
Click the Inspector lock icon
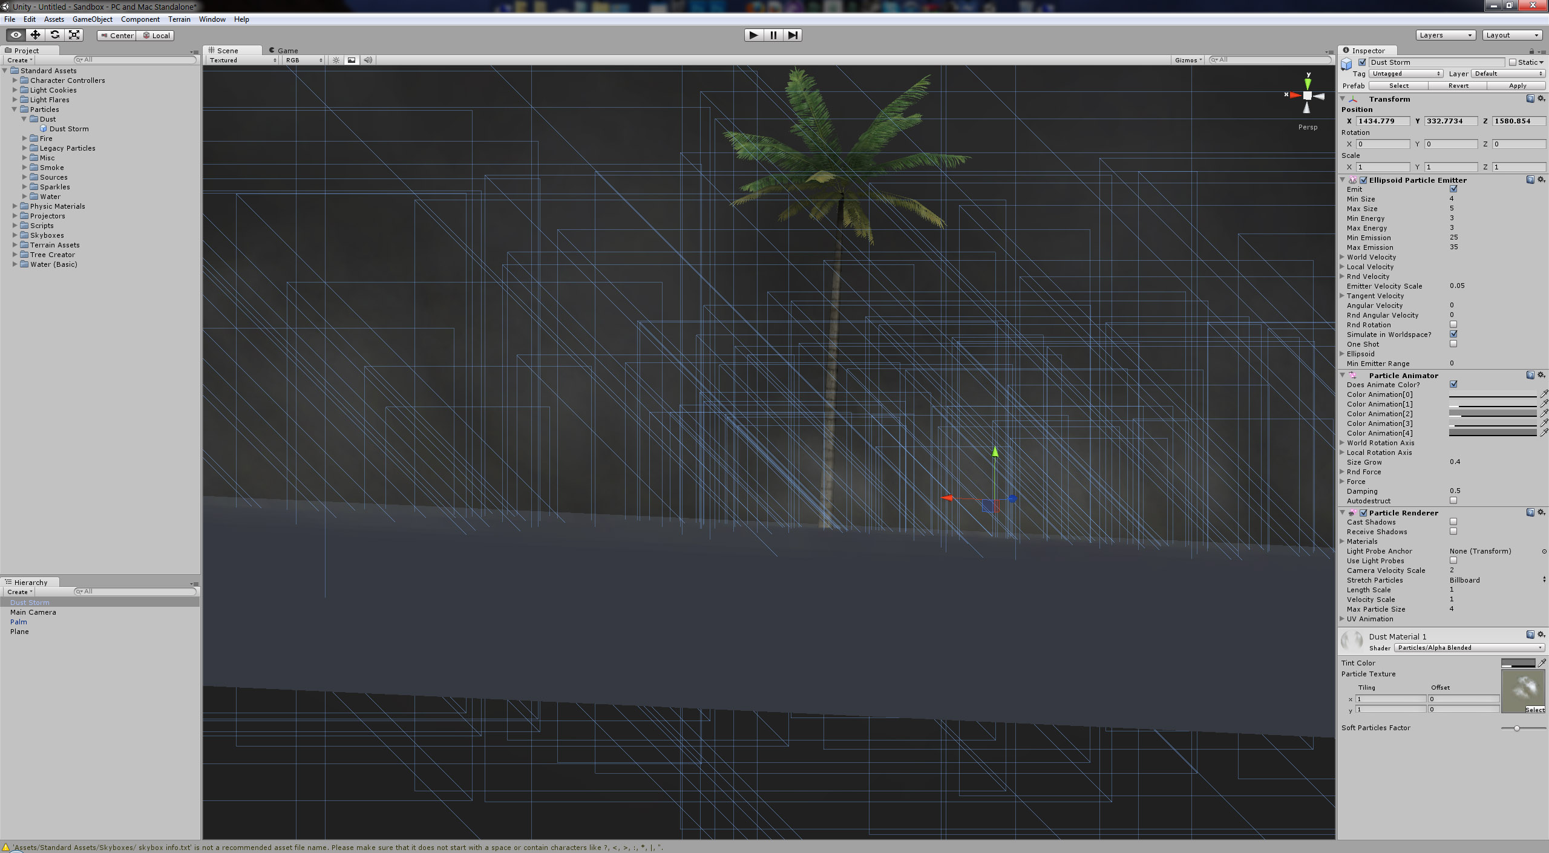tap(1531, 51)
